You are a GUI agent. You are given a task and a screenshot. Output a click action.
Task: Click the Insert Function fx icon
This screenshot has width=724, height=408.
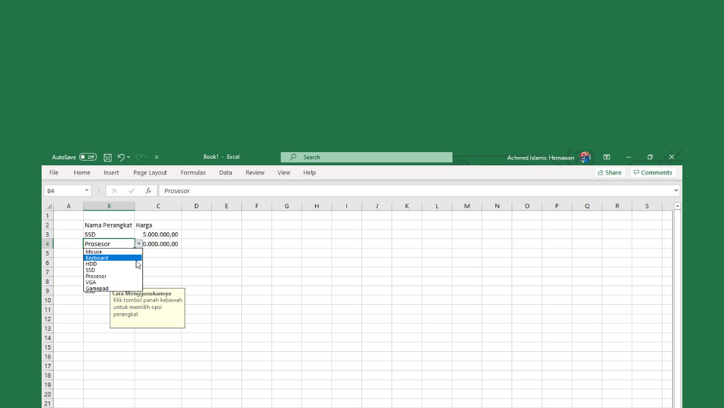coord(148,191)
